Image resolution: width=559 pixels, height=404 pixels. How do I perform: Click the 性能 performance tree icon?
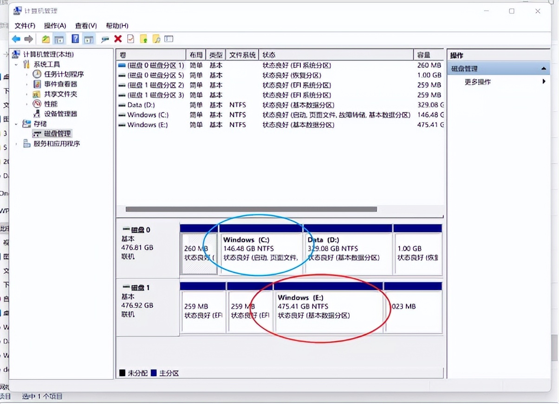[x=37, y=104]
